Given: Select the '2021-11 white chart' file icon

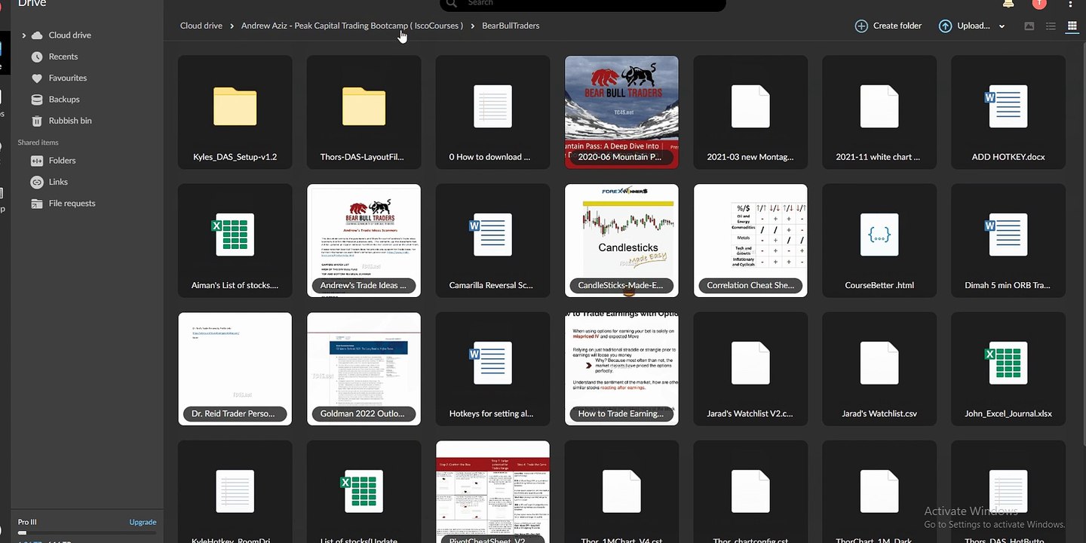Looking at the screenshot, I should [x=879, y=106].
